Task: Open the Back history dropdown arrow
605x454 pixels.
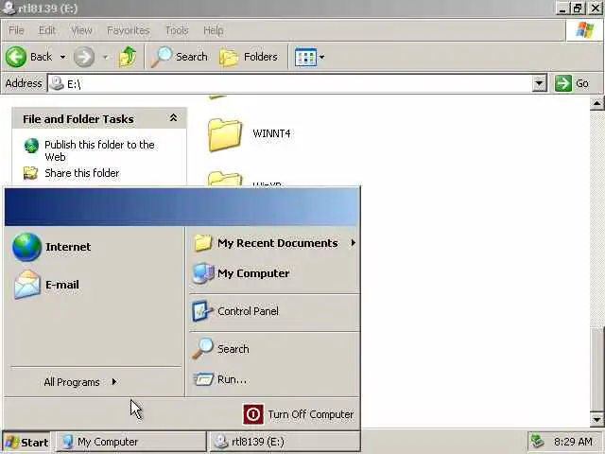Action: [x=62, y=57]
